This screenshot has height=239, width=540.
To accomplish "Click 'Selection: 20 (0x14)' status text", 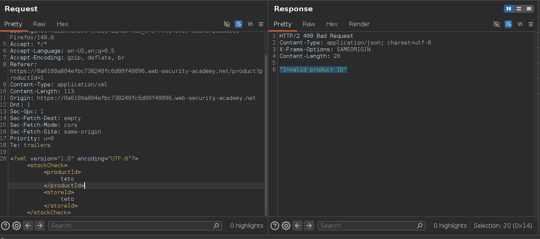I will coord(503,226).
